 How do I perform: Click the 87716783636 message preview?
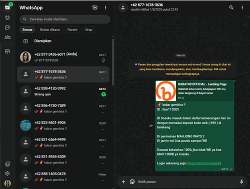click(48, 60)
